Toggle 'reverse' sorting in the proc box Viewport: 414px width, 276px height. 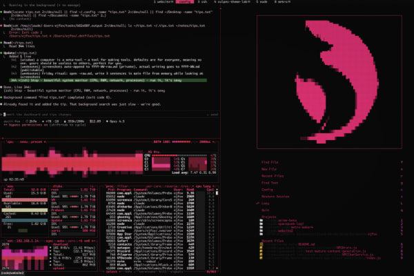[171, 186]
